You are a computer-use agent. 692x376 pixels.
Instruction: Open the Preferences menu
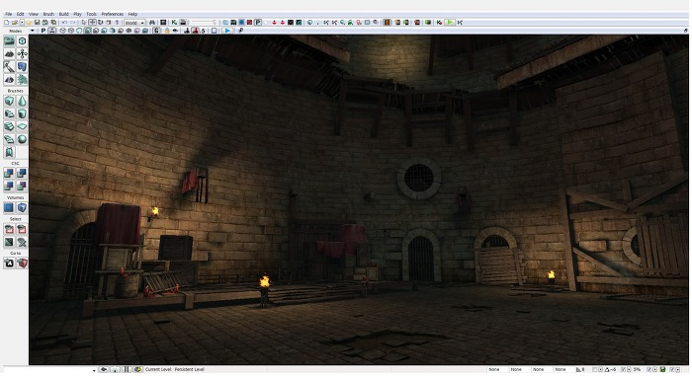(x=113, y=14)
